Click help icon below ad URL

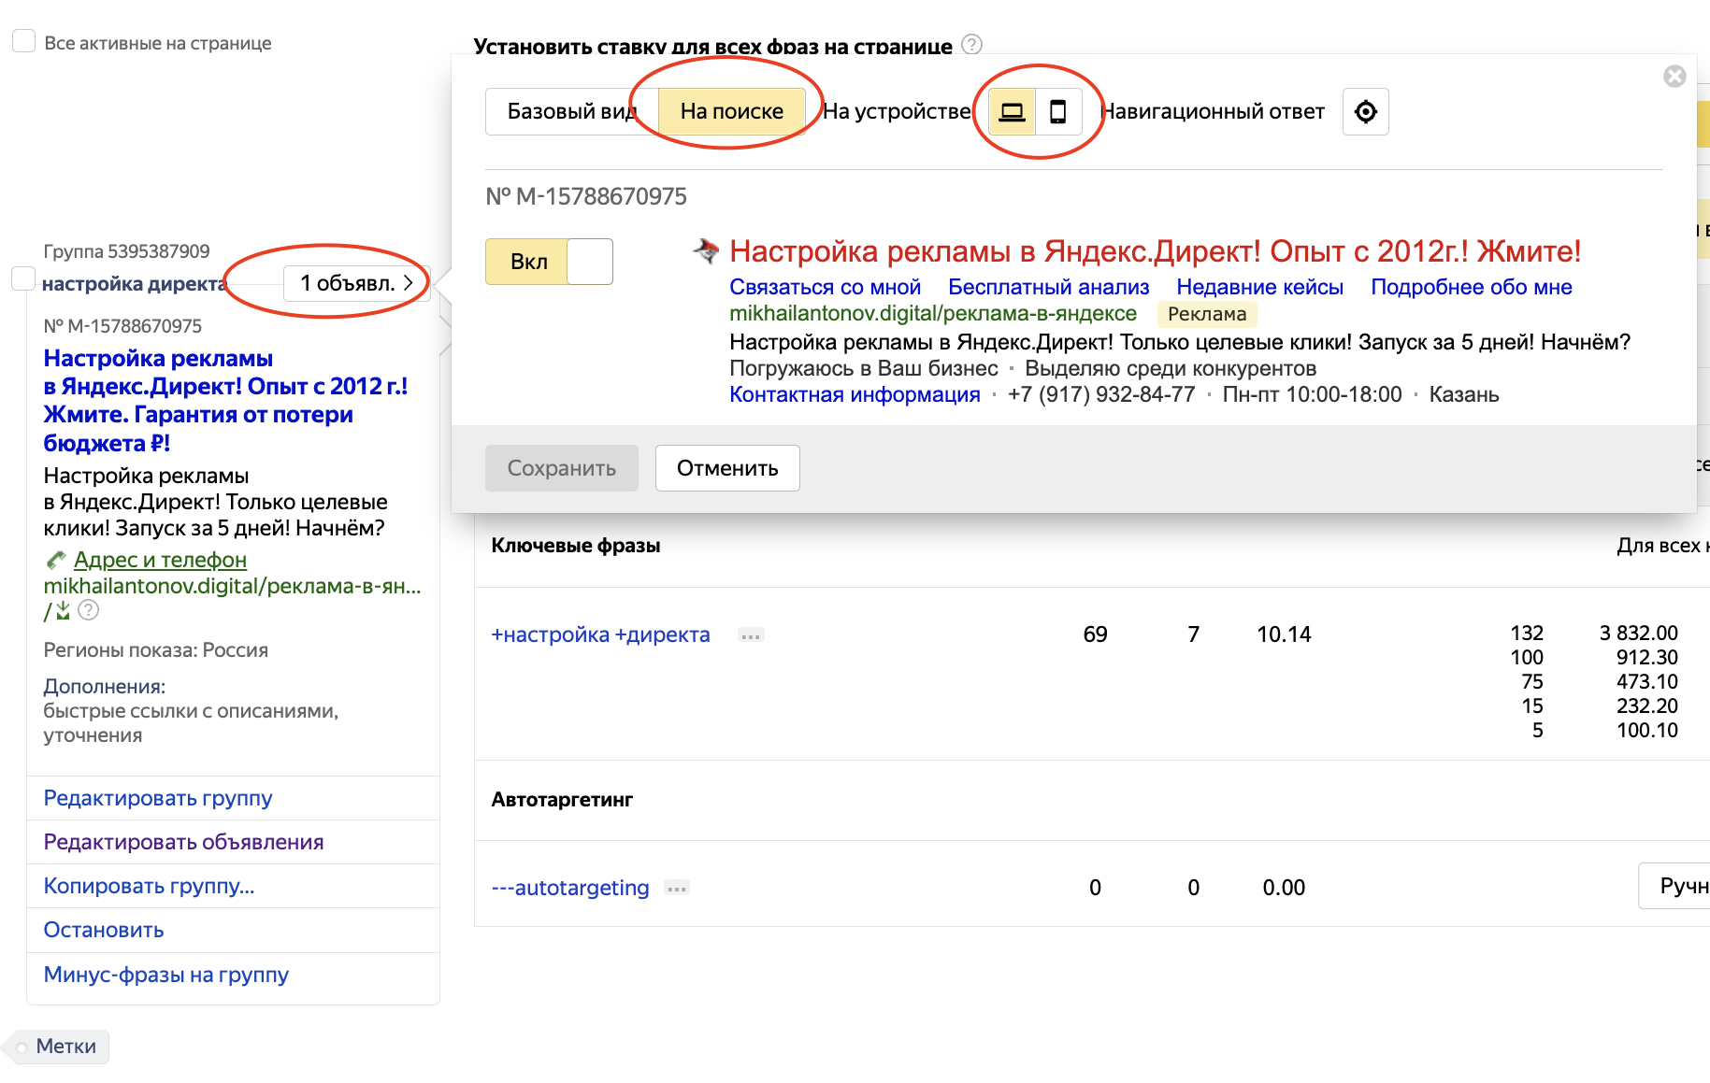click(88, 610)
